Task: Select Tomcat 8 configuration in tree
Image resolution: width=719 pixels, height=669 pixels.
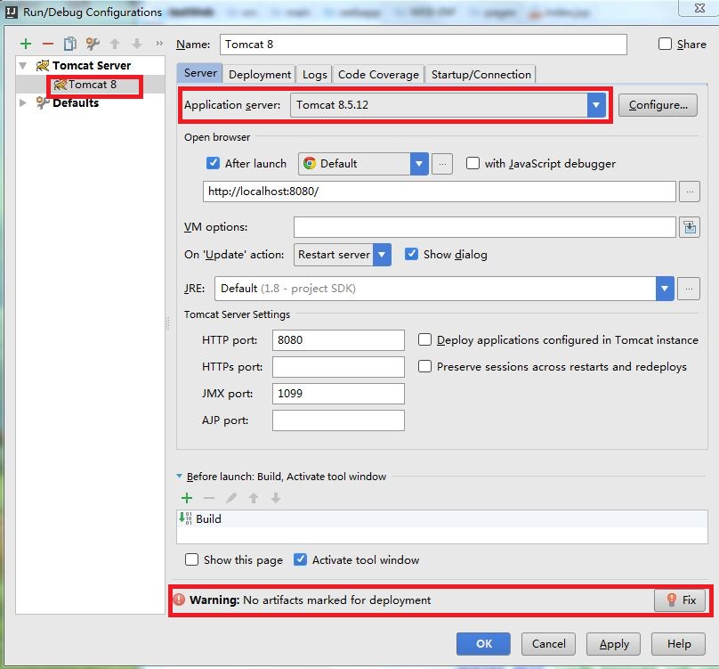Action: coord(93,85)
